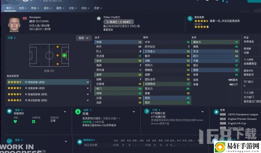The height and width of the screenshot is (153, 261).
Task: Click the potential ability star rating
Action: click(201, 27)
